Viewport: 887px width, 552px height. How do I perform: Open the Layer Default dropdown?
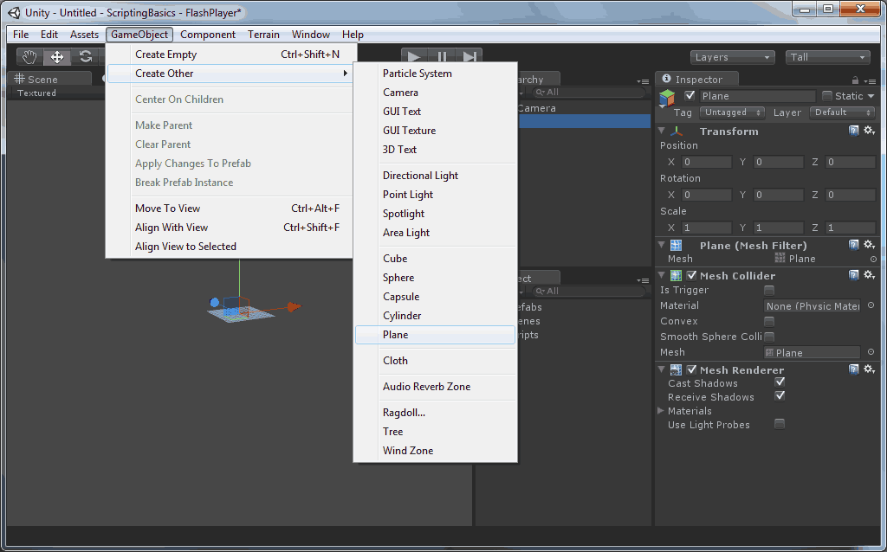tap(842, 112)
